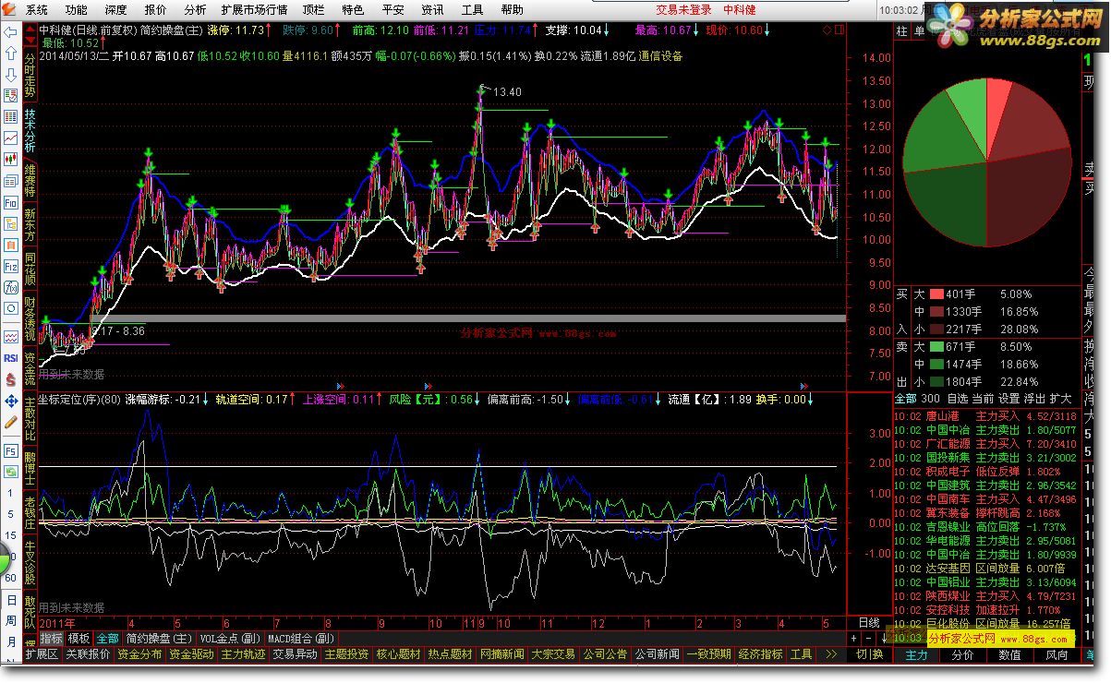Image resolution: width=1111 pixels, height=683 pixels.
Task: Click the plus zoom button beside 日线
Action: pyautogui.click(x=854, y=638)
